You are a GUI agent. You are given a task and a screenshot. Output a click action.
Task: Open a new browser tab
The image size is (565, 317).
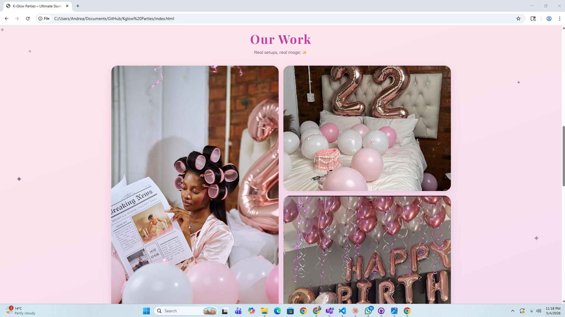pyautogui.click(x=78, y=6)
